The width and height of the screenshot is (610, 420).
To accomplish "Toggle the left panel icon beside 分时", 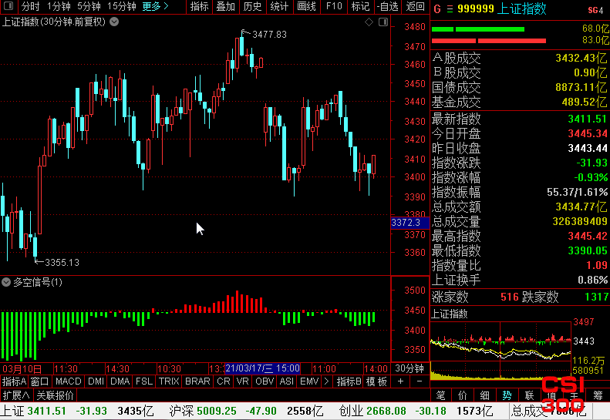I will (8, 6).
